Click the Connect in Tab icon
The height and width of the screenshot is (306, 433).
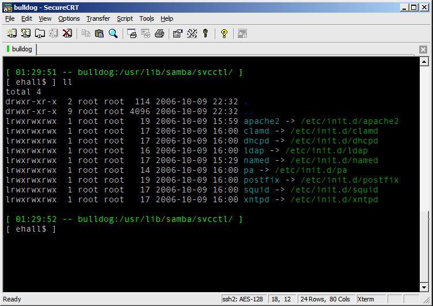[40, 33]
